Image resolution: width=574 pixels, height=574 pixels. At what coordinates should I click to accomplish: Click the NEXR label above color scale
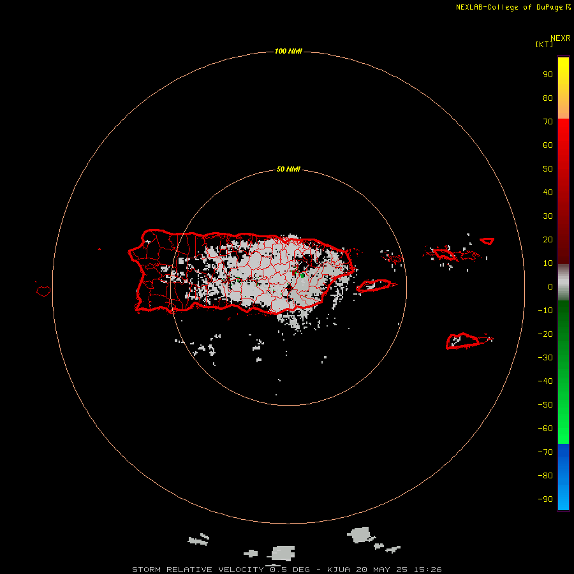tap(561, 38)
